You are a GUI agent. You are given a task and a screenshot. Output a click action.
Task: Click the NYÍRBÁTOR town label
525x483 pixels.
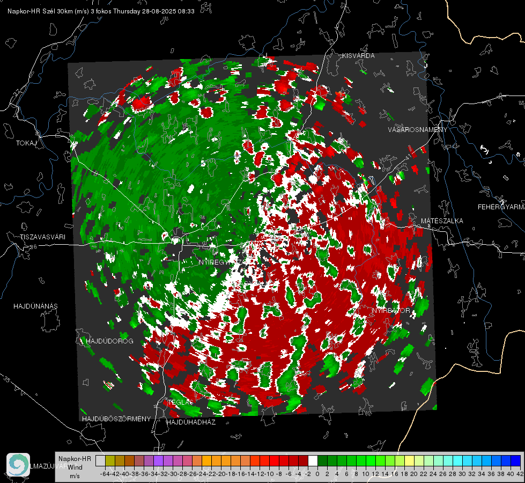(x=391, y=311)
